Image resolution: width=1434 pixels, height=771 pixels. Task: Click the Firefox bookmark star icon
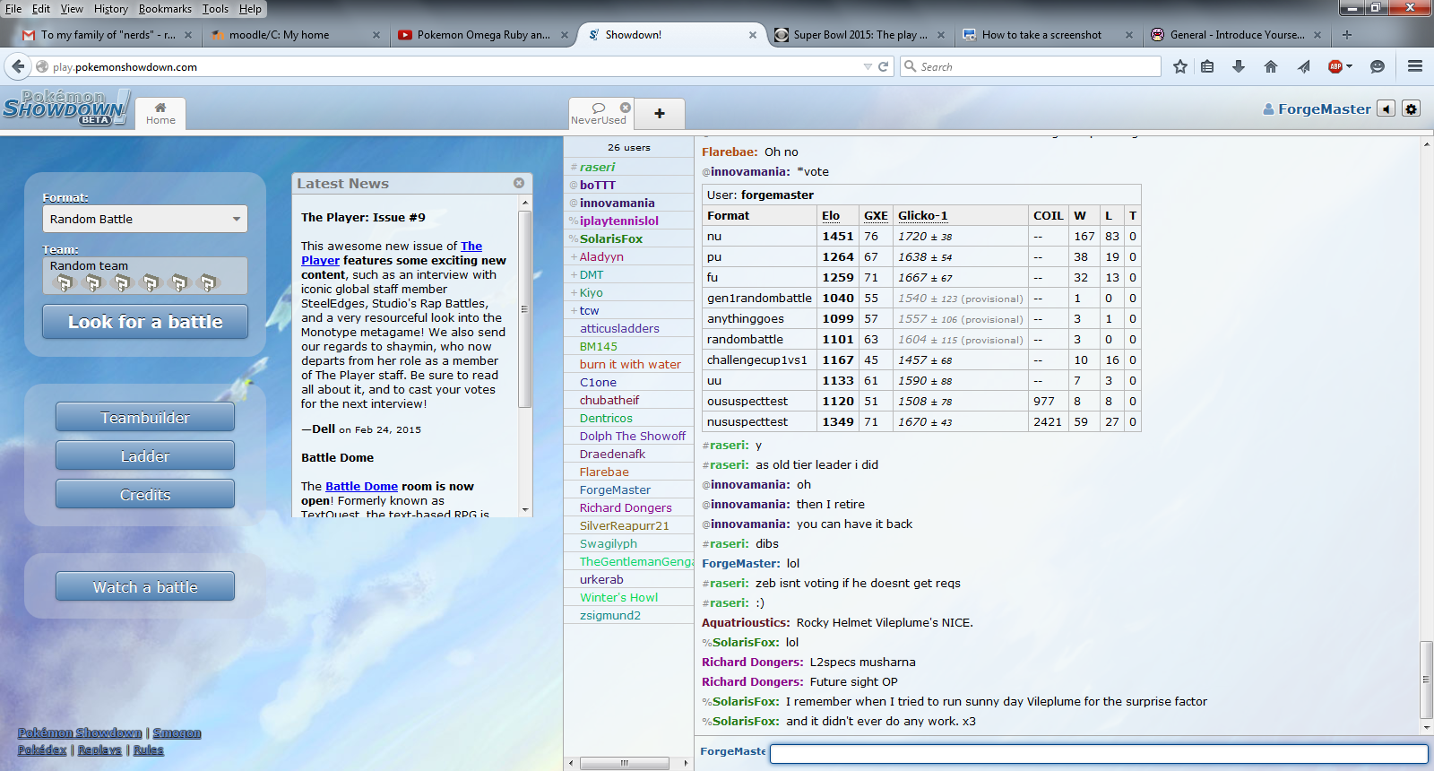tap(1180, 66)
